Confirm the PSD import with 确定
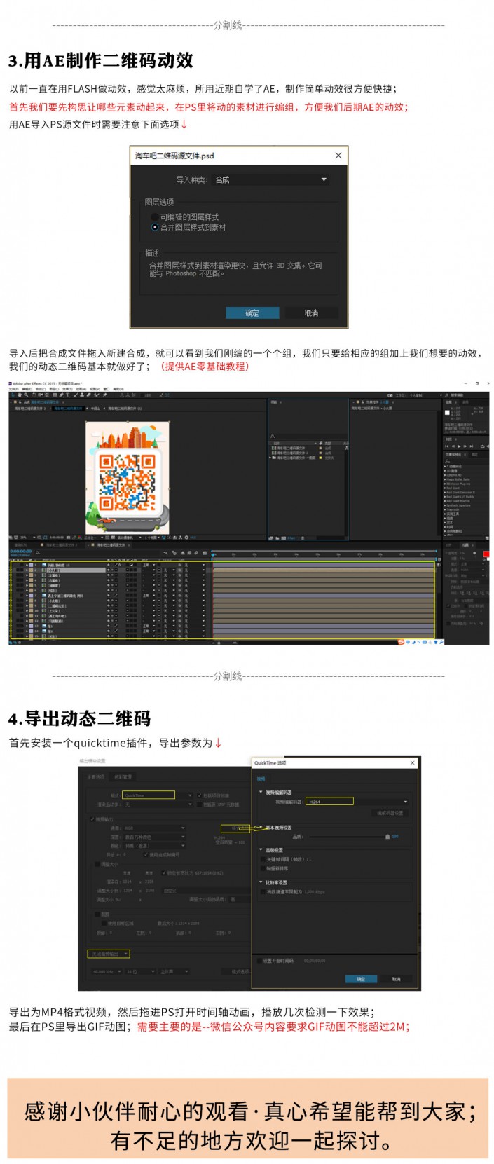Screen dimensions: 494x1164 point(252,313)
